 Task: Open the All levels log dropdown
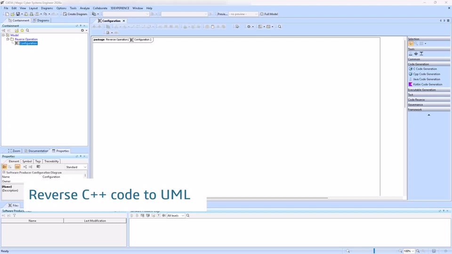(x=176, y=215)
